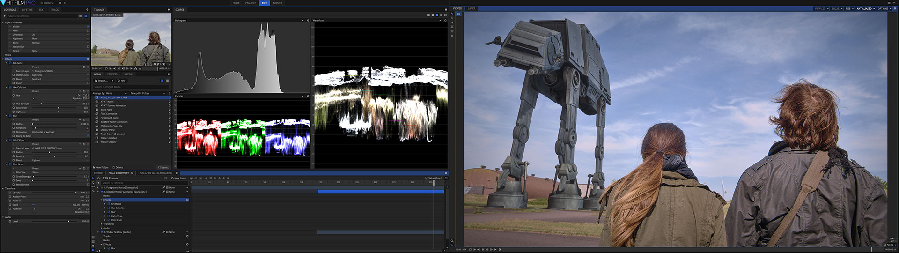This screenshot has width=899, height=253.
Task: Click the zoom magnifier in the Trimmer
Action: [155, 64]
